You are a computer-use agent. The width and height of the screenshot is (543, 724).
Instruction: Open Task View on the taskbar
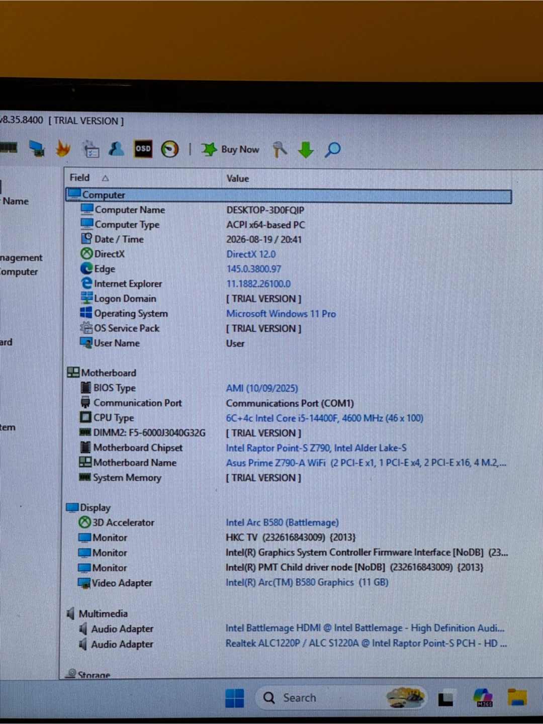coord(445,698)
